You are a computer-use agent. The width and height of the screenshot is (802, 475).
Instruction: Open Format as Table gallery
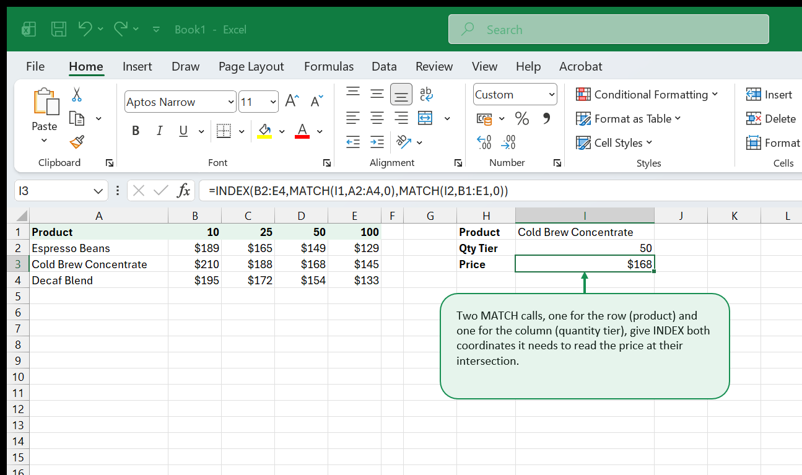[x=629, y=118]
